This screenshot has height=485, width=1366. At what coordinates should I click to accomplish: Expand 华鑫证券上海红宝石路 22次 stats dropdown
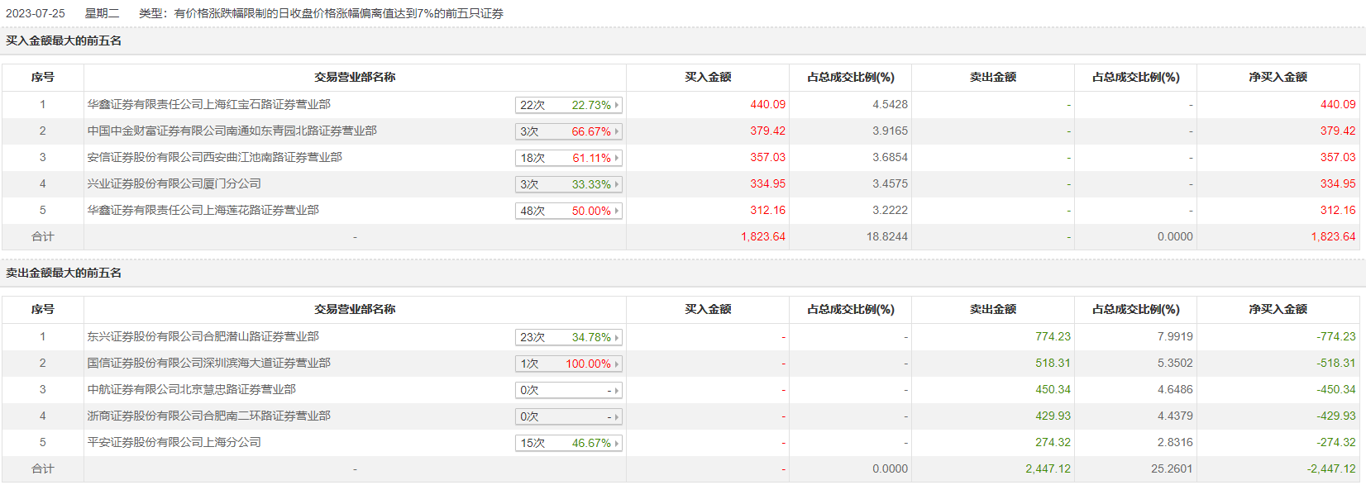tap(568, 105)
